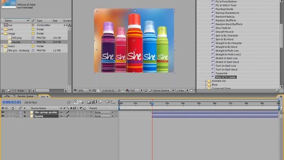Screen dimensions: 284x160
Task: Select 003.png in Project panel
Action: click(x=17, y=38)
